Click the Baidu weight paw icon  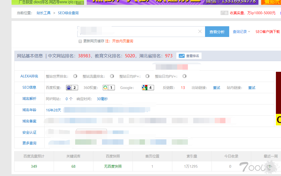pyautogui.click(x=69, y=88)
